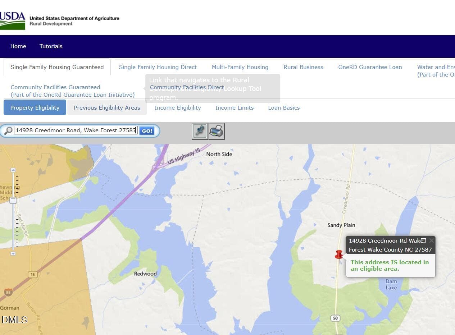Click the Gorman map label

[x=10, y=308]
